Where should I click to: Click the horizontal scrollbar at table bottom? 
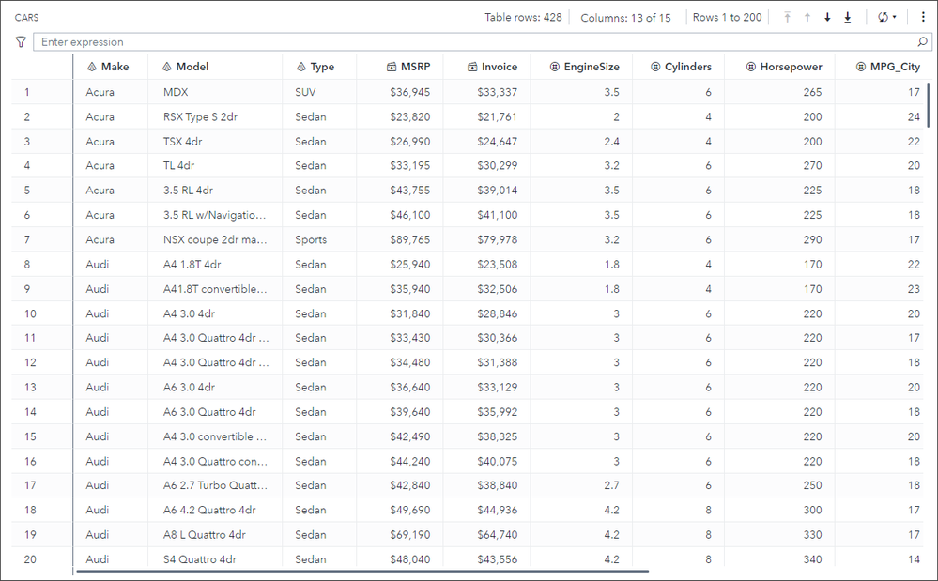click(362, 572)
